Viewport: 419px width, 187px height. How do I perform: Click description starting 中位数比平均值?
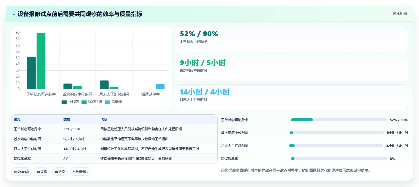pos(134,139)
